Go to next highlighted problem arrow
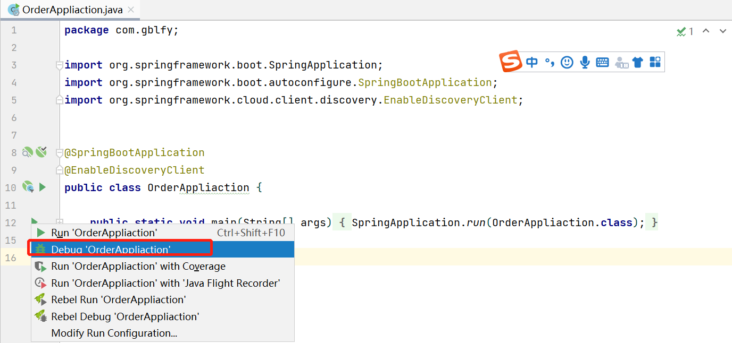This screenshot has height=343, width=732. pos(722,31)
